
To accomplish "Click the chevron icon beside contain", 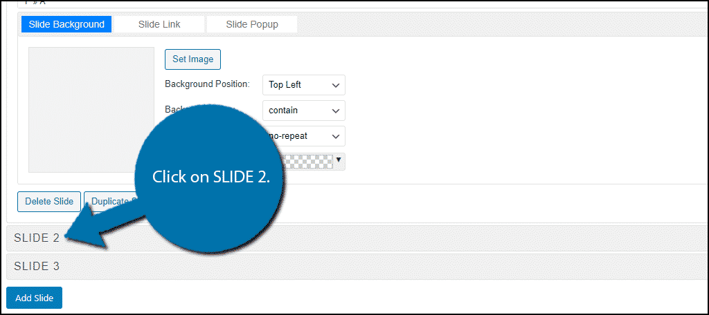I will [x=336, y=111].
